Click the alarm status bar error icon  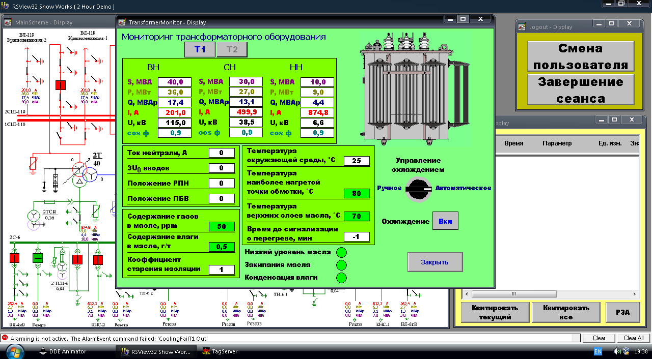[5, 338]
